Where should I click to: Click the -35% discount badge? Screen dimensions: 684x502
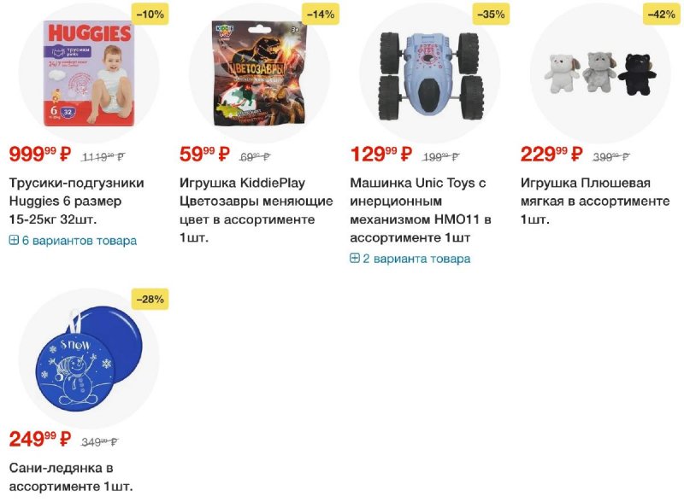pos(491,15)
